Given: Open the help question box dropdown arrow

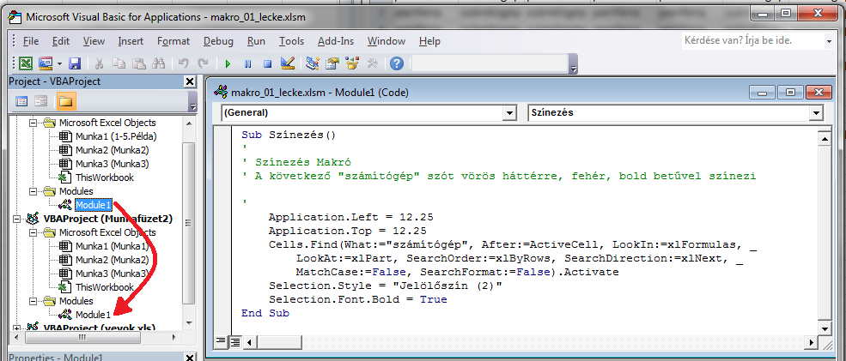Looking at the screenshot, I should coord(829,41).
